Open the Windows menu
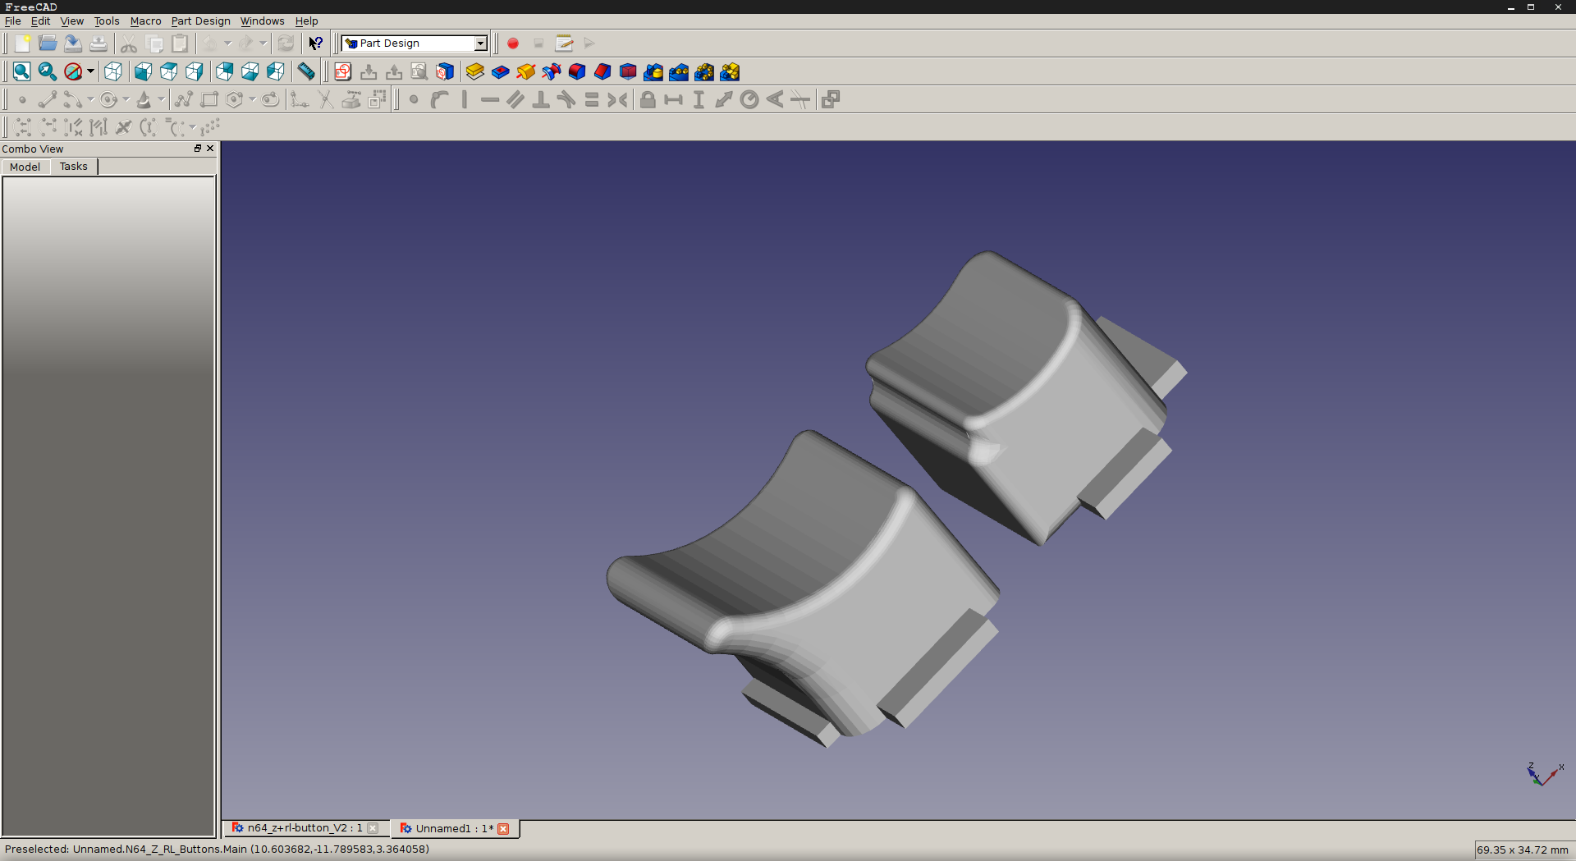Image resolution: width=1576 pixels, height=861 pixels. [262, 21]
